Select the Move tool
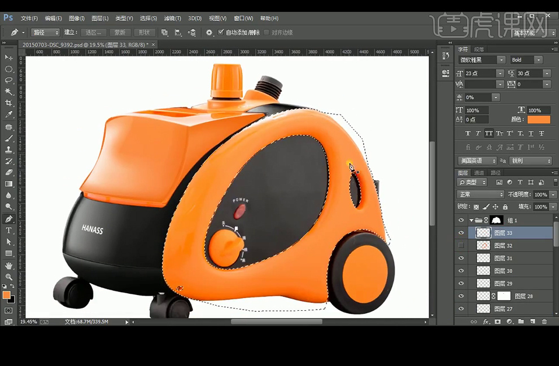This screenshot has height=366, width=559. point(8,58)
